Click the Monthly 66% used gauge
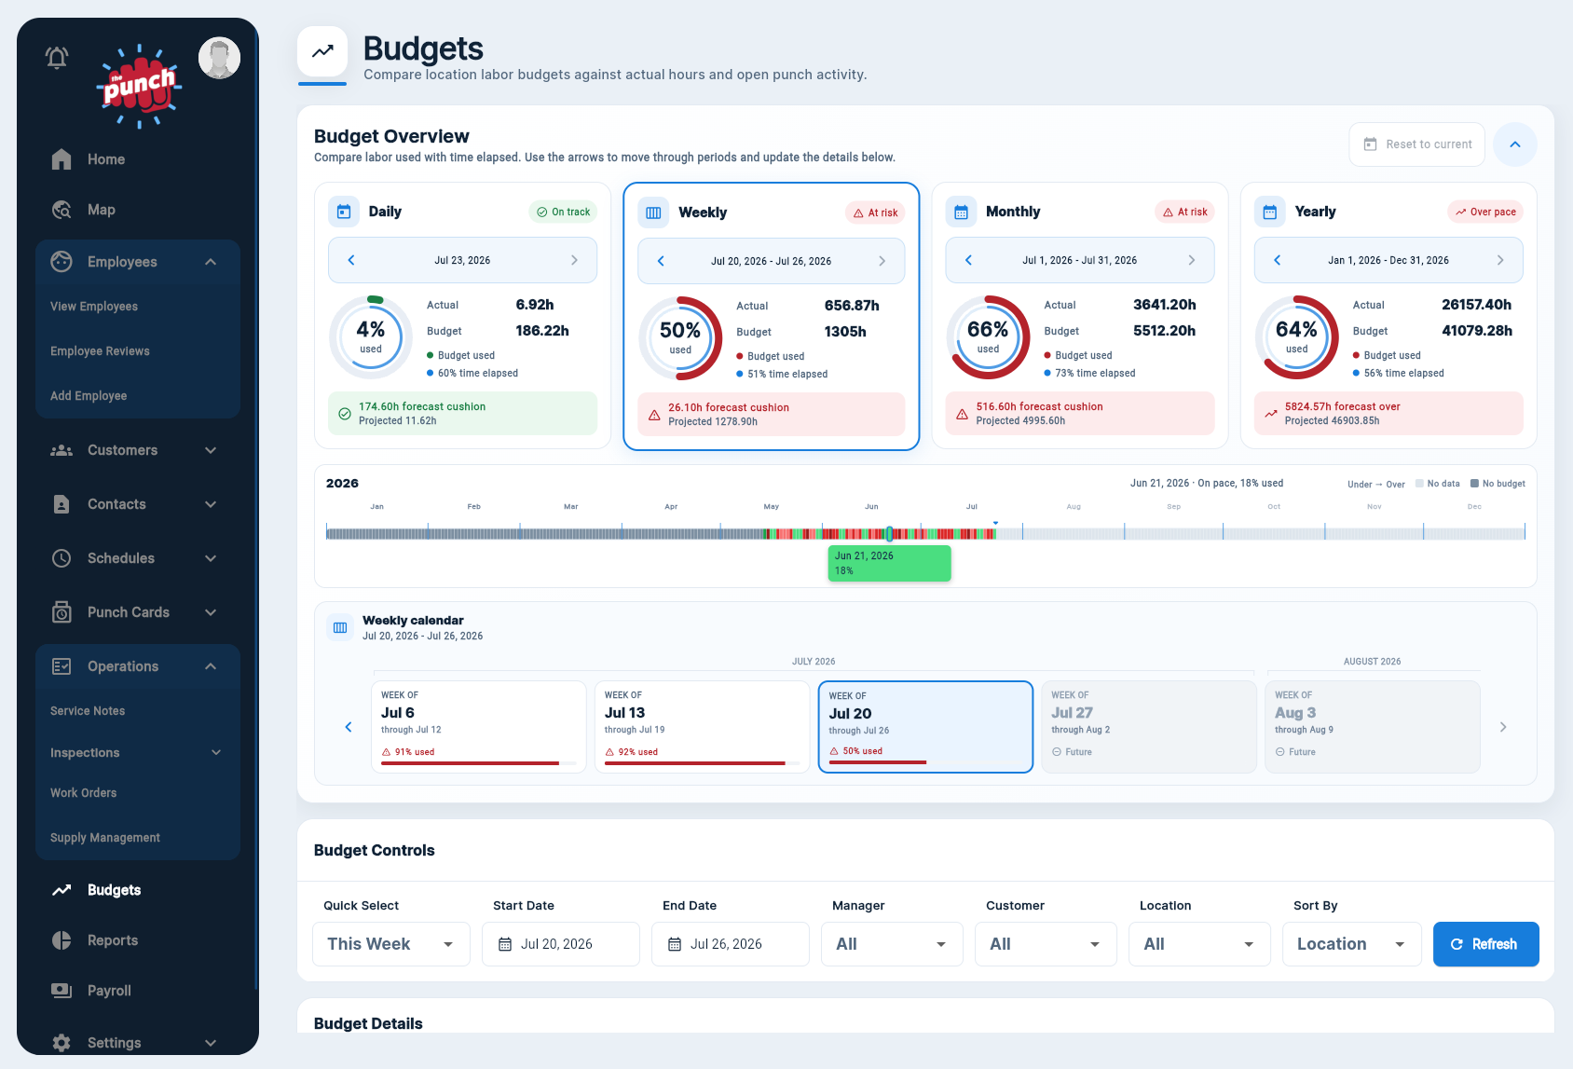The width and height of the screenshot is (1573, 1069). 988,337
